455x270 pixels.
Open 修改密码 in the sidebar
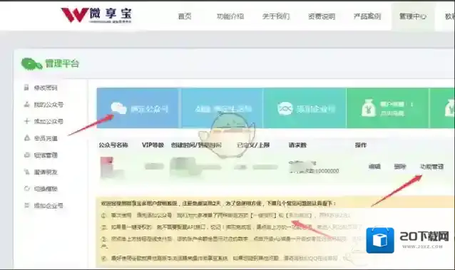tap(46, 88)
